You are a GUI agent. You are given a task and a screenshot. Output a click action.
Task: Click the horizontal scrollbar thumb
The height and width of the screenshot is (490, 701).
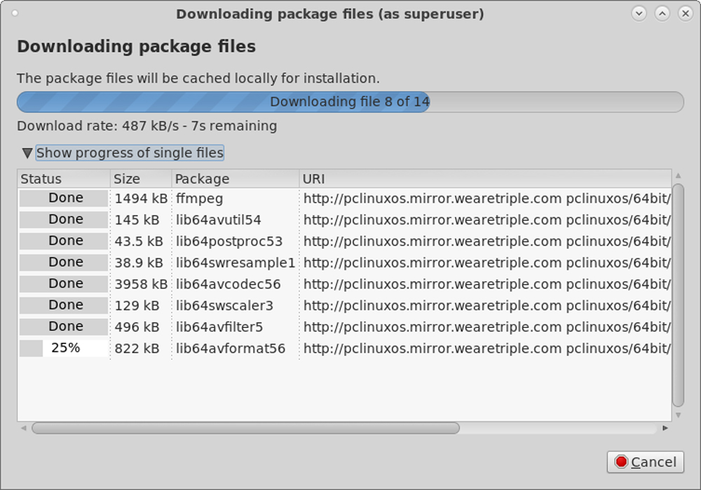[x=245, y=428]
